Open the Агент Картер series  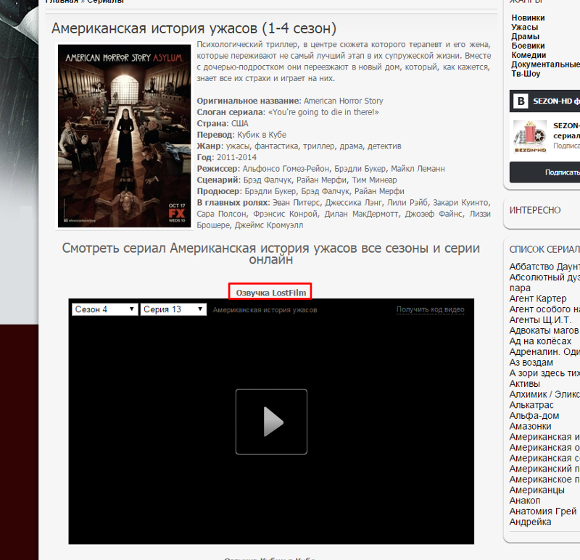(538, 298)
